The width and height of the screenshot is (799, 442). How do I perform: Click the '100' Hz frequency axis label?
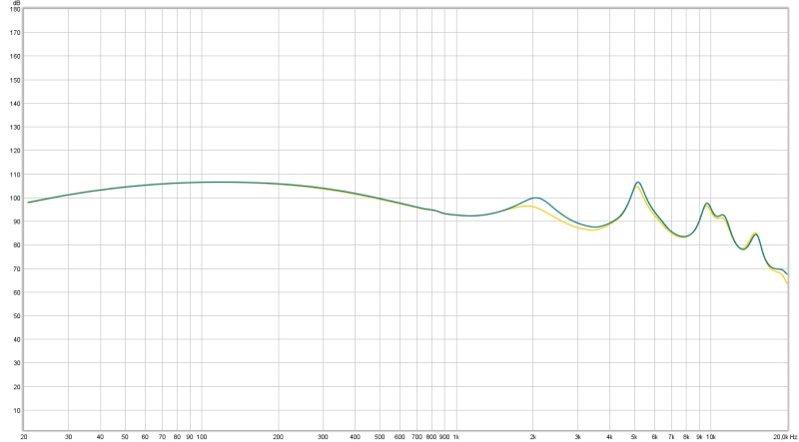click(x=202, y=437)
